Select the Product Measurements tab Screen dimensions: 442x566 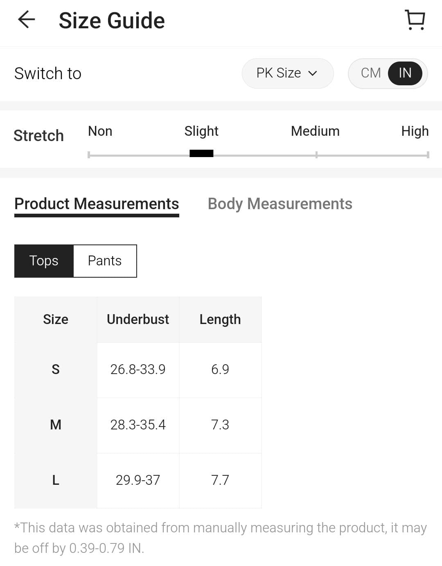[x=97, y=204]
